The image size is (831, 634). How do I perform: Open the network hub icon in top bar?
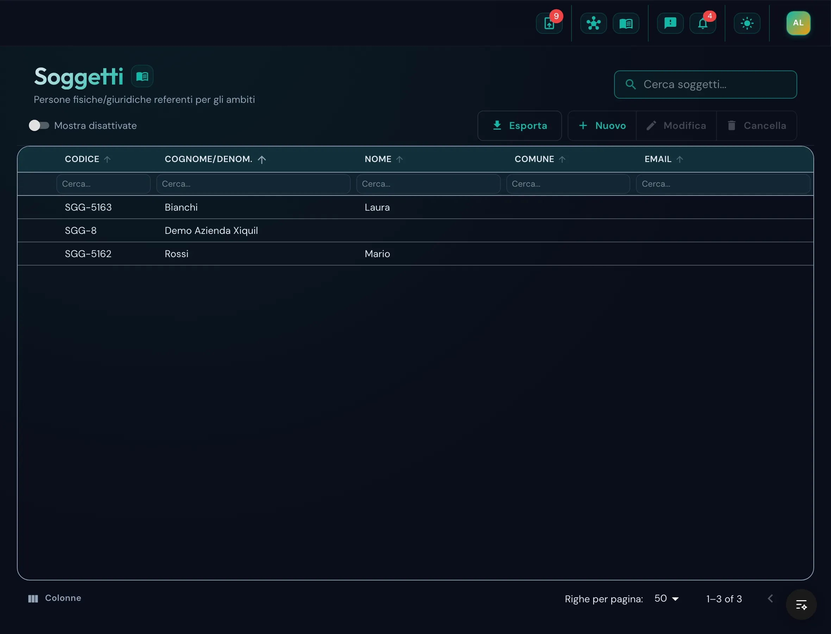click(x=593, y=23)
